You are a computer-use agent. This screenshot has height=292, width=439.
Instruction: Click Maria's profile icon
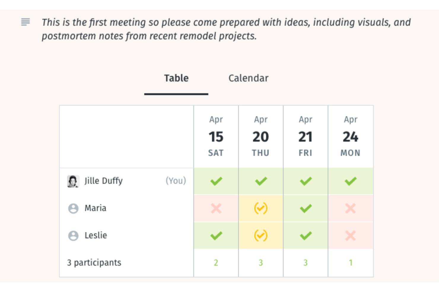[x=73, y=208]
